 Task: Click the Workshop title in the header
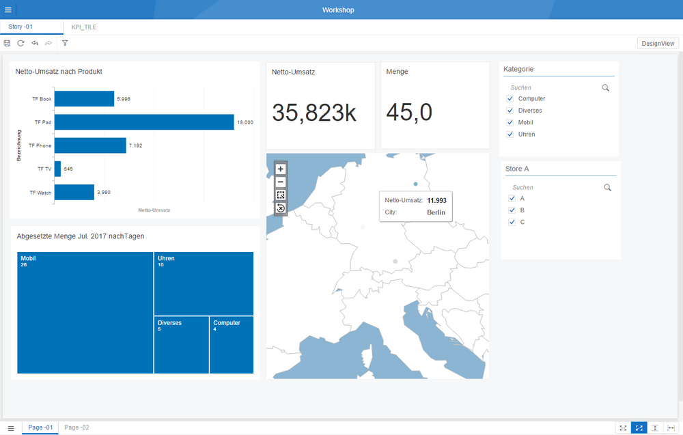pyautogui.click(x=338, y=10)
